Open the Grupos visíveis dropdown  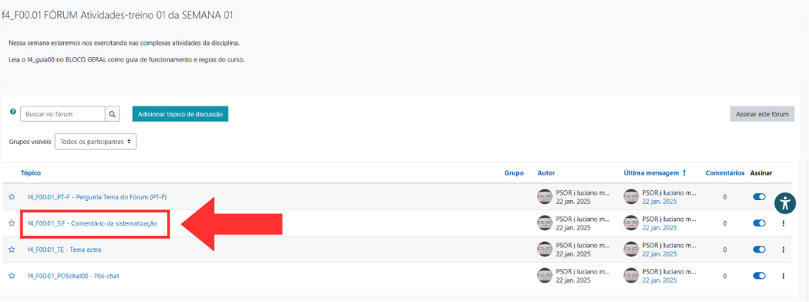95,141
